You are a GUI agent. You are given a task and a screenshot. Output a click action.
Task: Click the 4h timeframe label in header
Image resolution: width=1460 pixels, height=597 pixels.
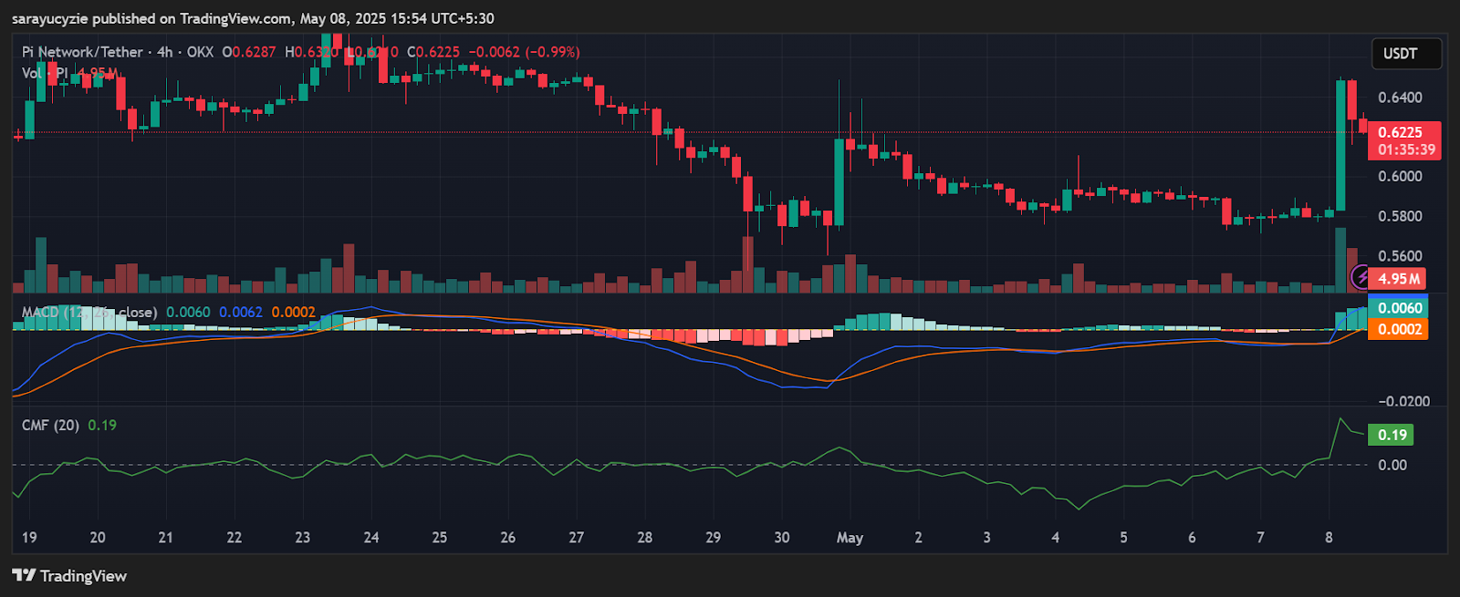(x=165, y=52)
